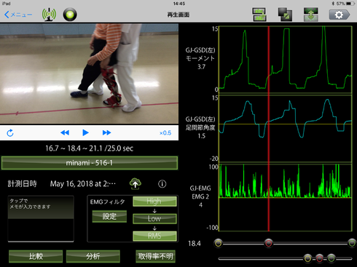Tap the left yellow start handle on upper slider
357x267 pixels.
pyautogui.click(x=219, y=243)
